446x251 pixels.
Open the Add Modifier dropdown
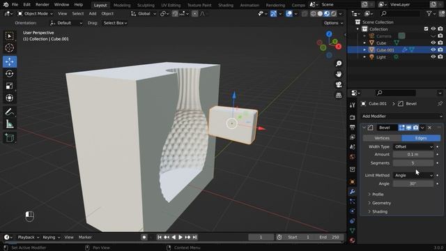tap(402, 116)
